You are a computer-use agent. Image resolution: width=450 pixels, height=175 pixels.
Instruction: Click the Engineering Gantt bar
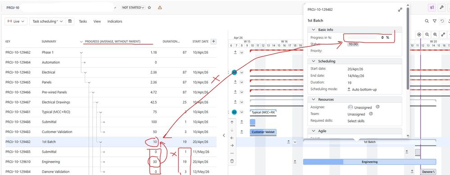coord(369,162)
